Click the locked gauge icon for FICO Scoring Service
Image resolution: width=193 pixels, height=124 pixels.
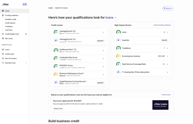coord(56,82)
